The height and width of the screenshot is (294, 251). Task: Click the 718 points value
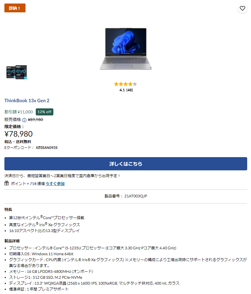[x=33, y=184]
